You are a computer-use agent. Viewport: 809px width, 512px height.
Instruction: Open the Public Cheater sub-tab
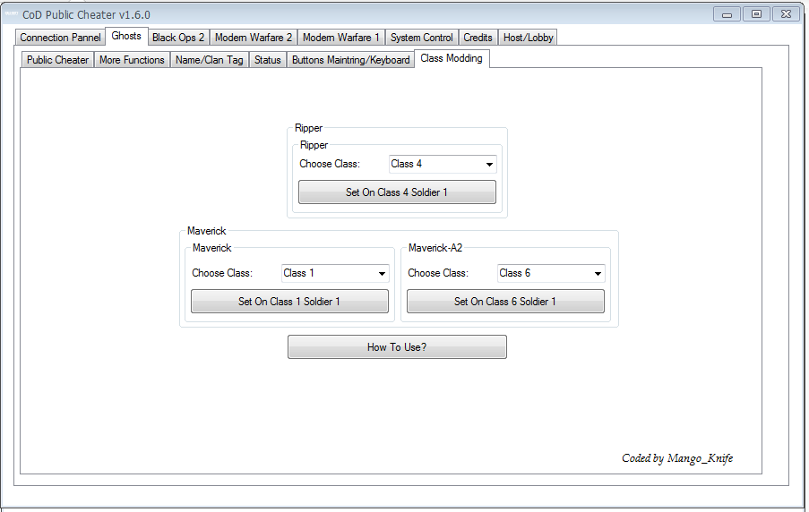57,60
